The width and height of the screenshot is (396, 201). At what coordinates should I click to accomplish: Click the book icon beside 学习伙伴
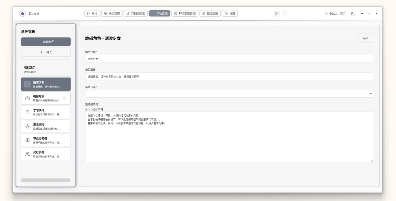point(27,112)
